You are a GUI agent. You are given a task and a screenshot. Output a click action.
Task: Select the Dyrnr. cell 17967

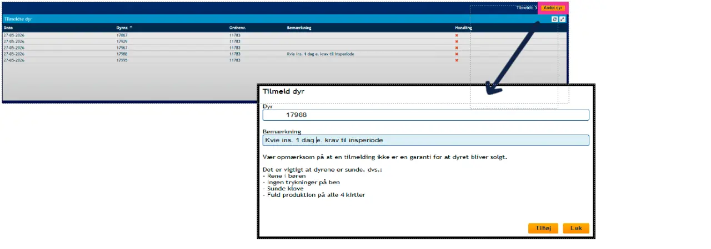coord(122,48)
